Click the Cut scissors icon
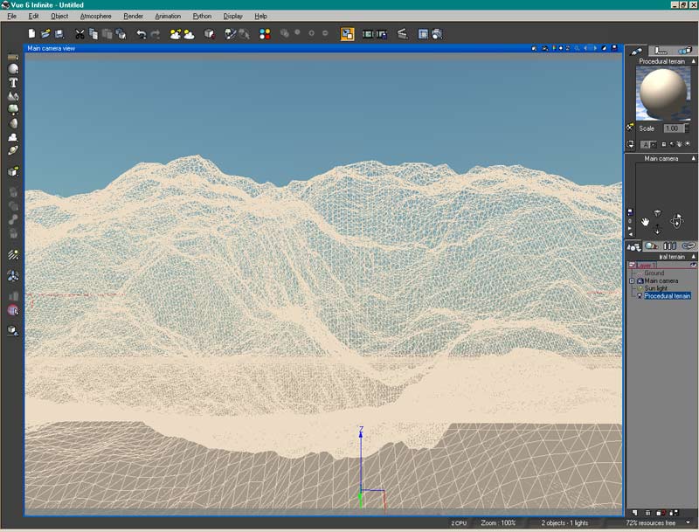This screenshot has width=699, height=532. tap(80, 34)
